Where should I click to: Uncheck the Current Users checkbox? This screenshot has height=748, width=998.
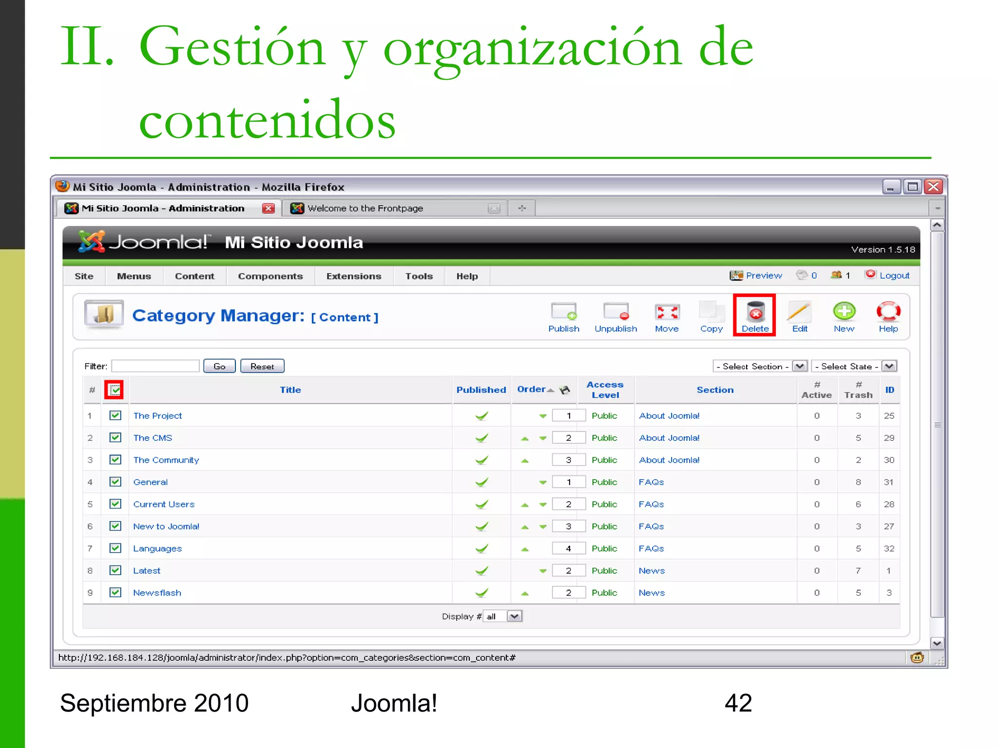point(115,504)
